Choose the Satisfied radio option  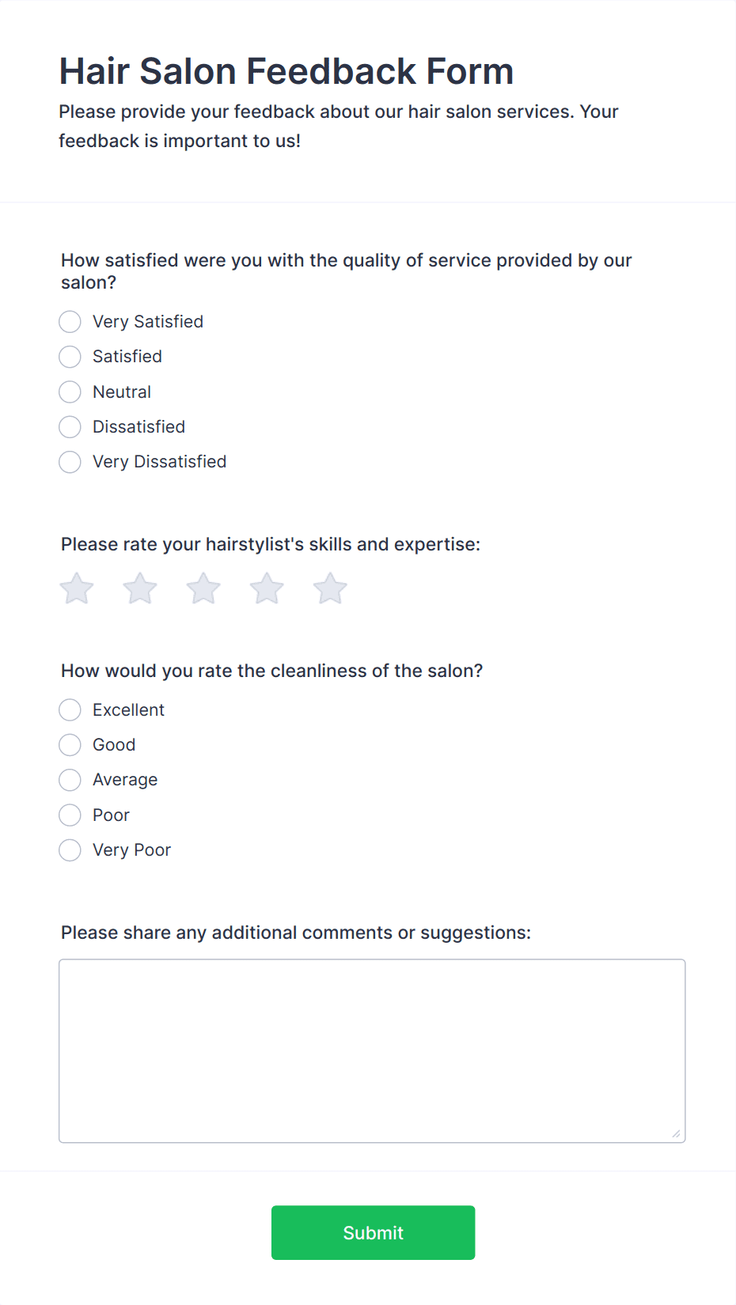pyautogui.click(x=70, y=357)
